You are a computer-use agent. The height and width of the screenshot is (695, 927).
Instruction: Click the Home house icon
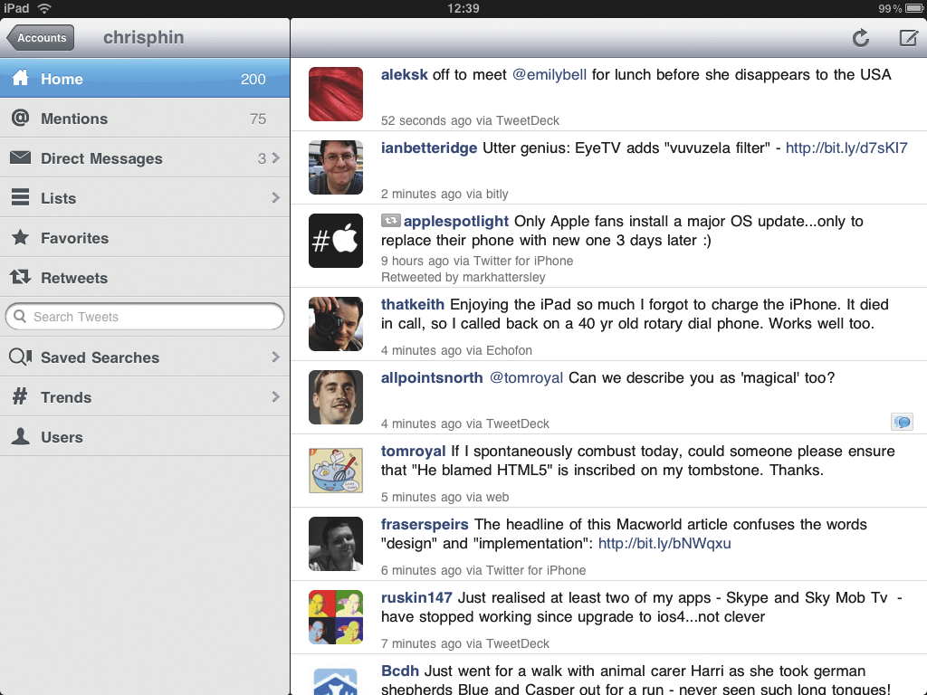(x=20, y=78)
